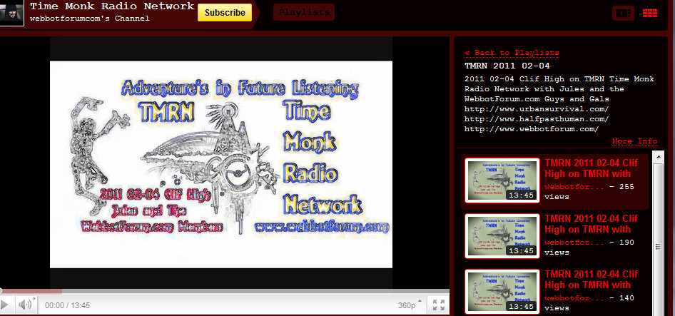Image resolution: width=675 pixels, height=316 pixels.
Task: Switch to the red grid view icon
Action: click(650, 13)
